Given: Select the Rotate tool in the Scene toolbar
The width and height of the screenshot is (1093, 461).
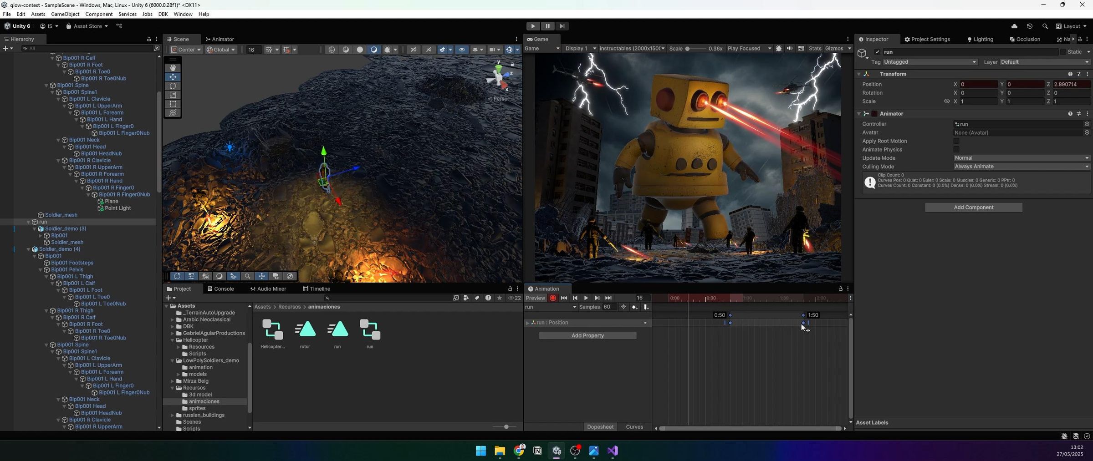Looking at the screenshot, I should (173, 86).
